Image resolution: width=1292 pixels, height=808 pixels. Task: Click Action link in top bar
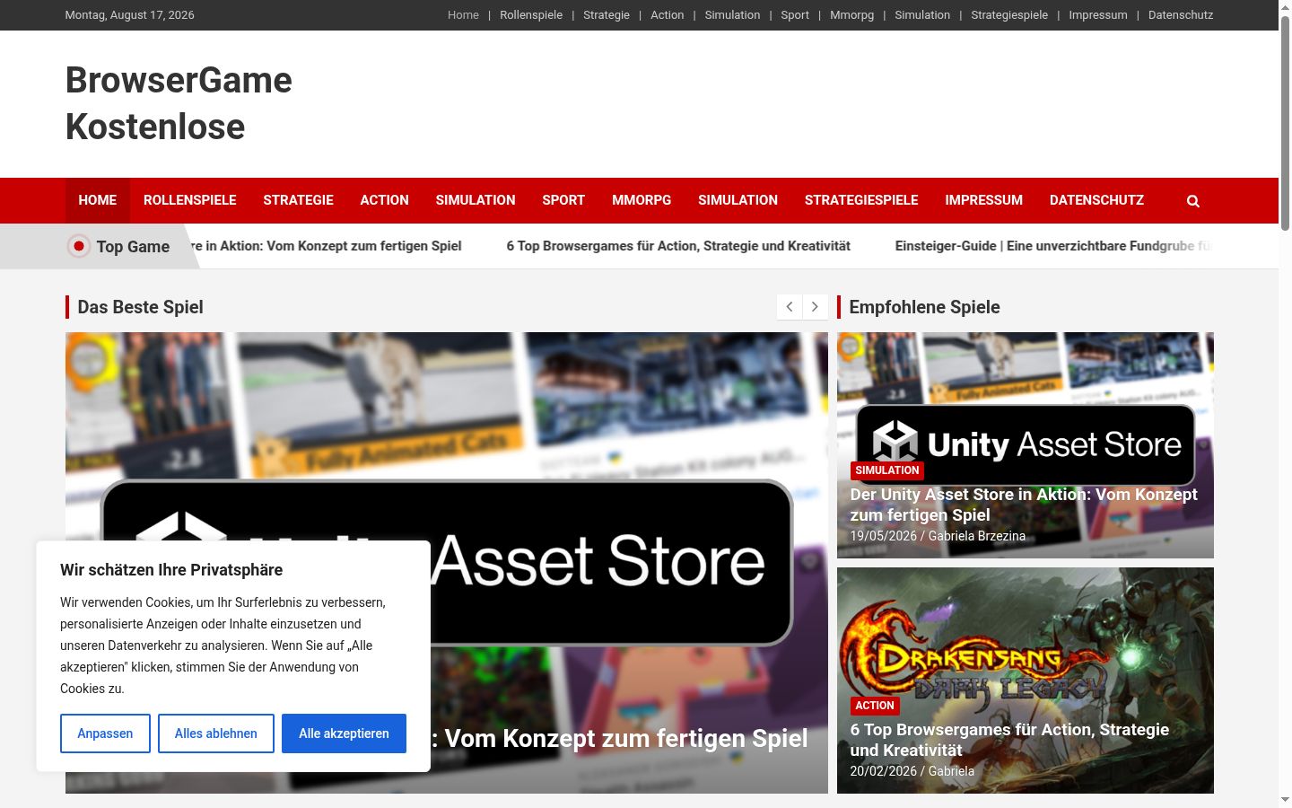(x=667, y=15)
